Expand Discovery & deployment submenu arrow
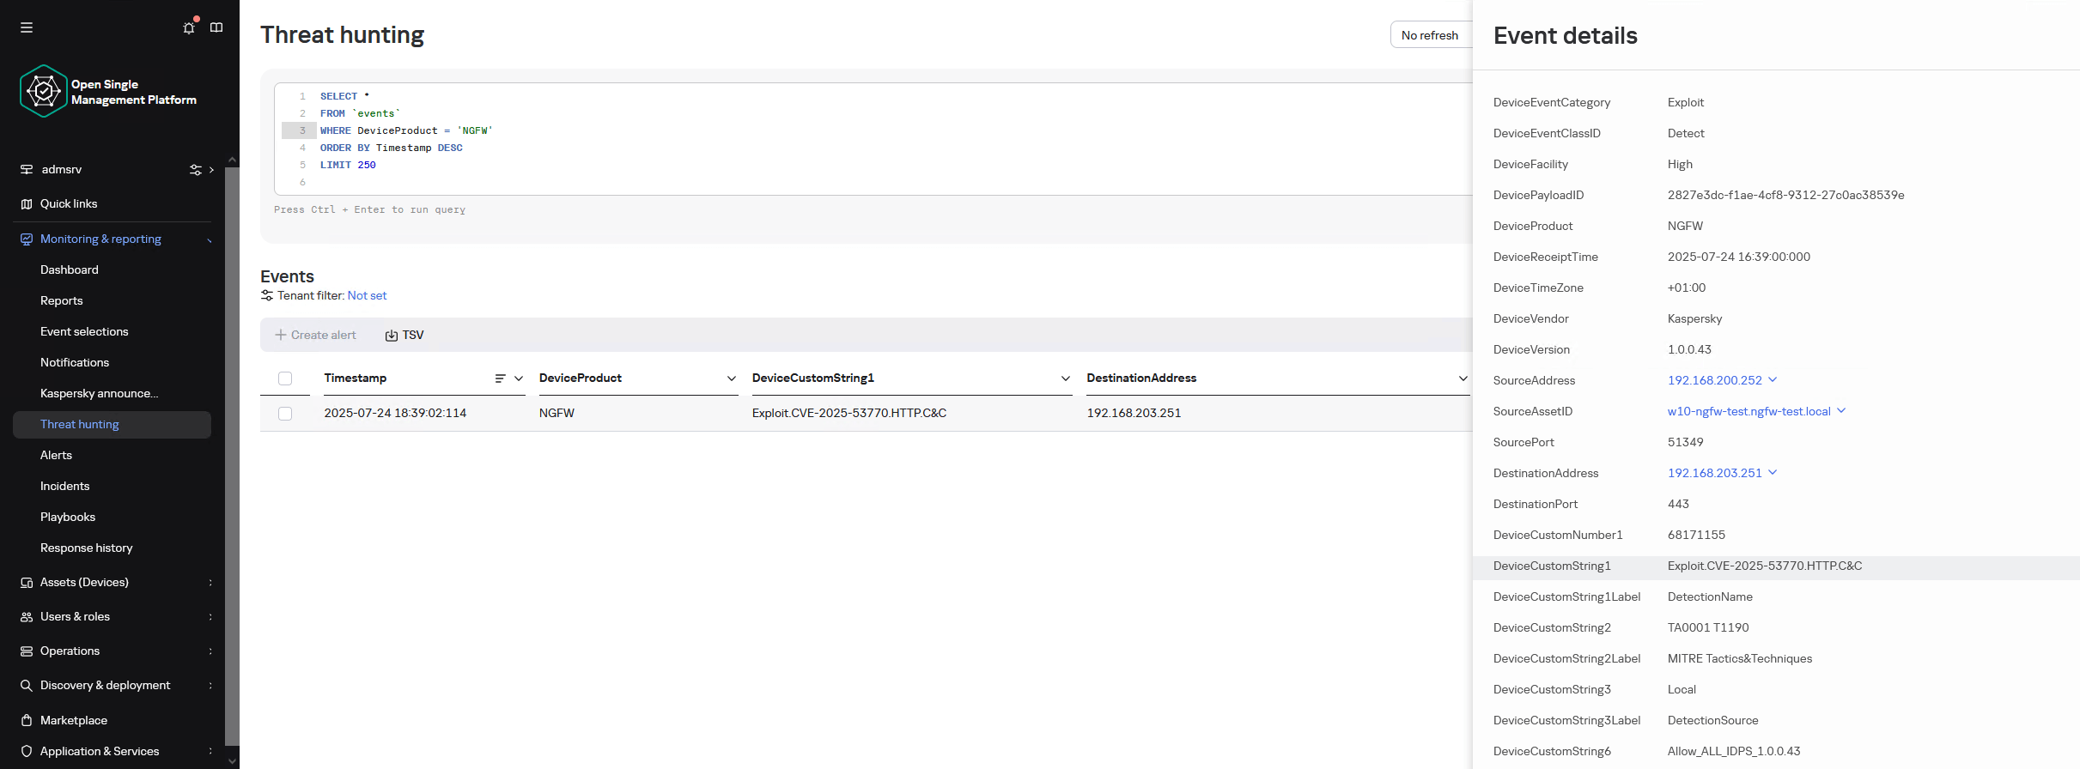 coord(210,686)
